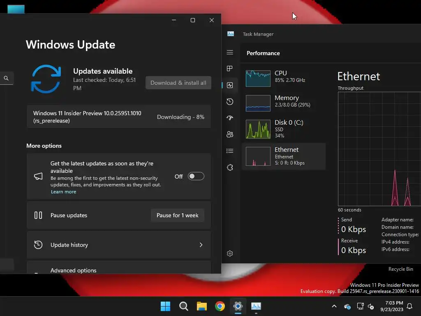Open Google Chrome from the taskbar
421x316 pixels.
point(220,306)
